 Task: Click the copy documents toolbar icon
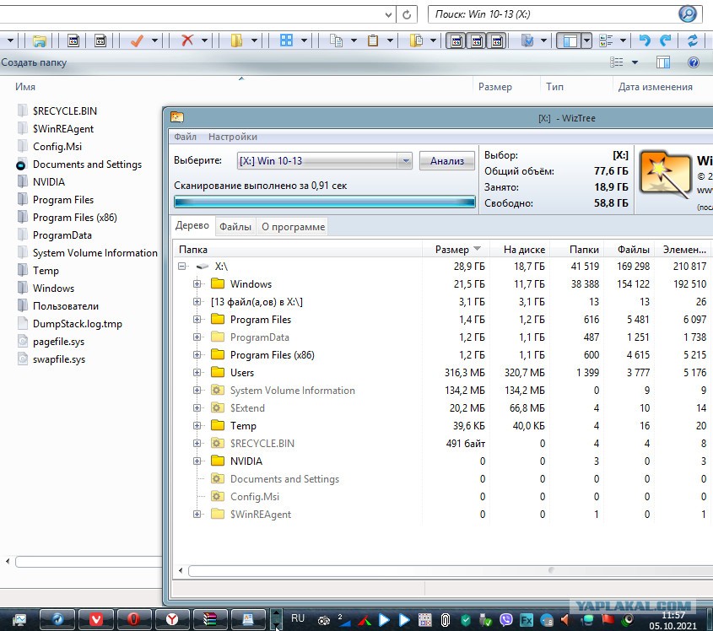(x=336, y=41)
